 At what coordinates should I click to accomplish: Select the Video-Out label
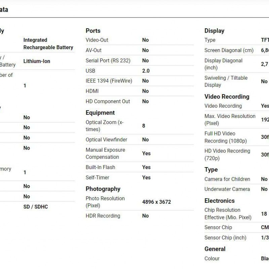(97, 40)
